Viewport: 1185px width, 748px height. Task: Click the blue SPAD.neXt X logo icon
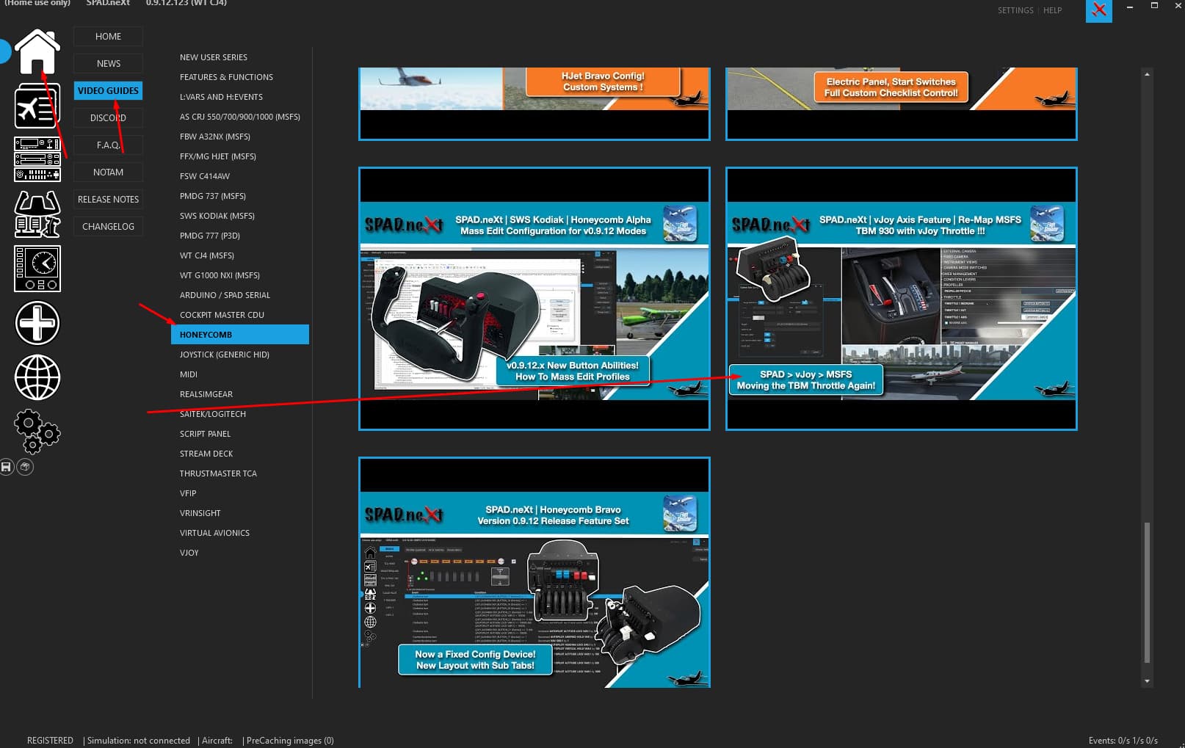(1098, 10)
